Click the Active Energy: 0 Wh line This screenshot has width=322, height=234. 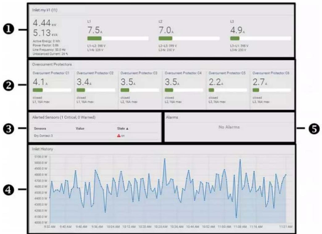click(46, 41)
